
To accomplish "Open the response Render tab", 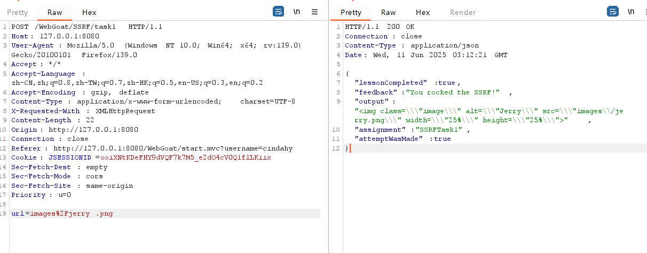I will pos(463,12).
